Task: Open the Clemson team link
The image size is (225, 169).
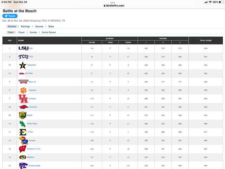Action: (32, 90)
